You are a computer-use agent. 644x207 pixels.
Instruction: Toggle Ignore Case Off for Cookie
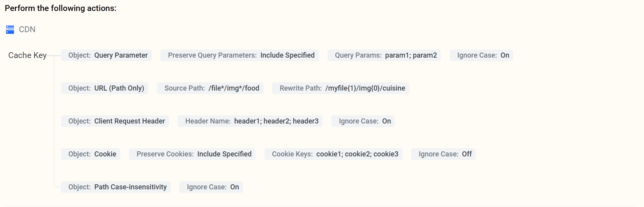443,154
